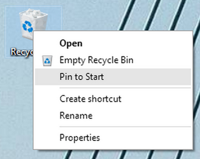
Task: Click the Recycle Bin icon label text
Action: point(22,52)
